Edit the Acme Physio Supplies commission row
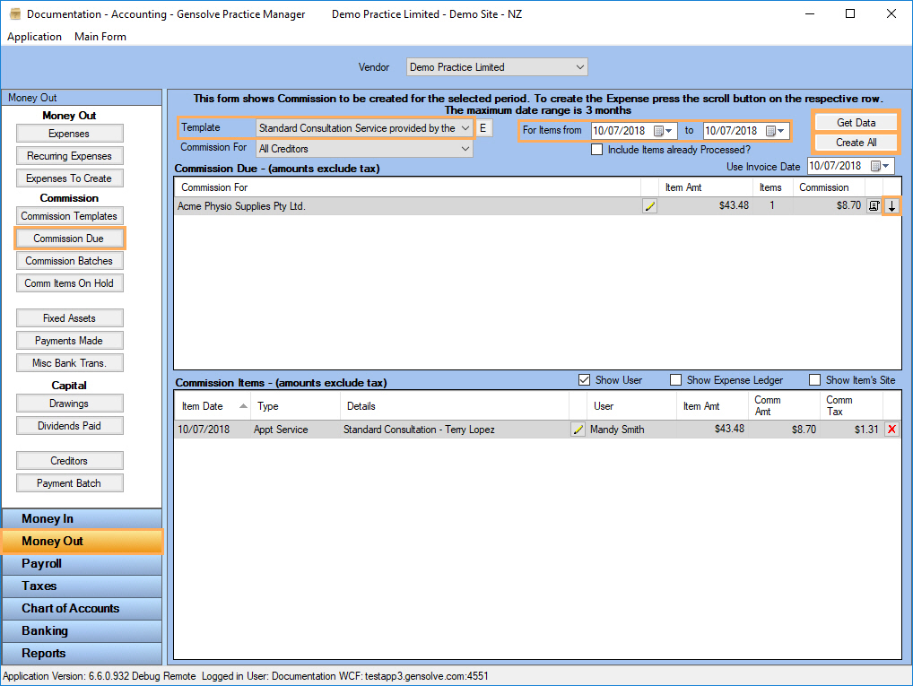 650,206
